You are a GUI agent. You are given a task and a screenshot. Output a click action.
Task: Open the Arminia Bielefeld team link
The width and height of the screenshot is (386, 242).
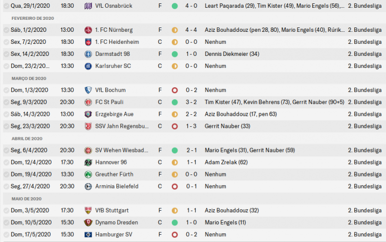click(x=116, y=187)
